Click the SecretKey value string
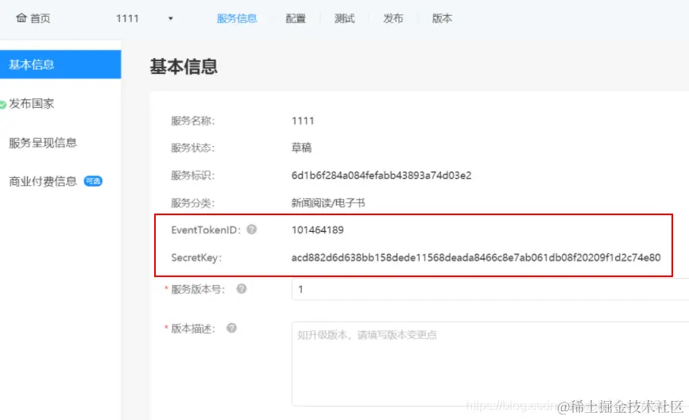Screen dimensions: 689x420 coord(476,257)
